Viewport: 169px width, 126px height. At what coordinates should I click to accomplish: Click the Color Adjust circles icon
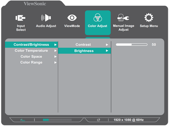(98, 17)
